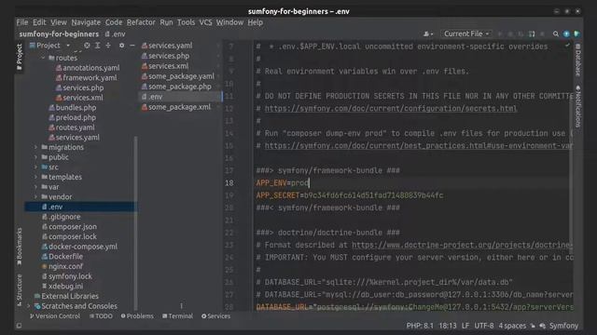Open the Refactor menu

(141, 22)
